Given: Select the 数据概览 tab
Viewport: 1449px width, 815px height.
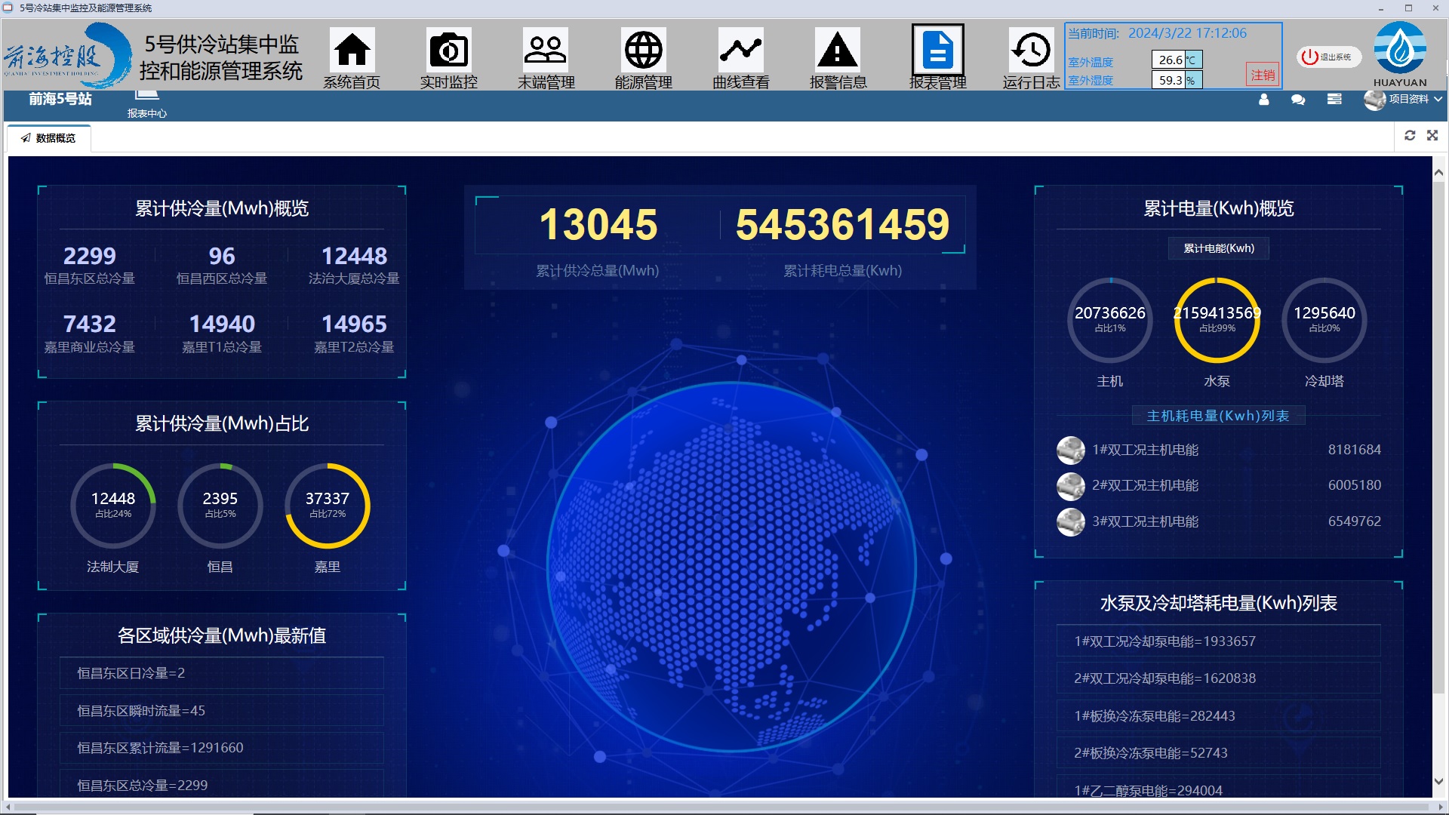Looking at the screenshot, I should [x=49, y=138].
